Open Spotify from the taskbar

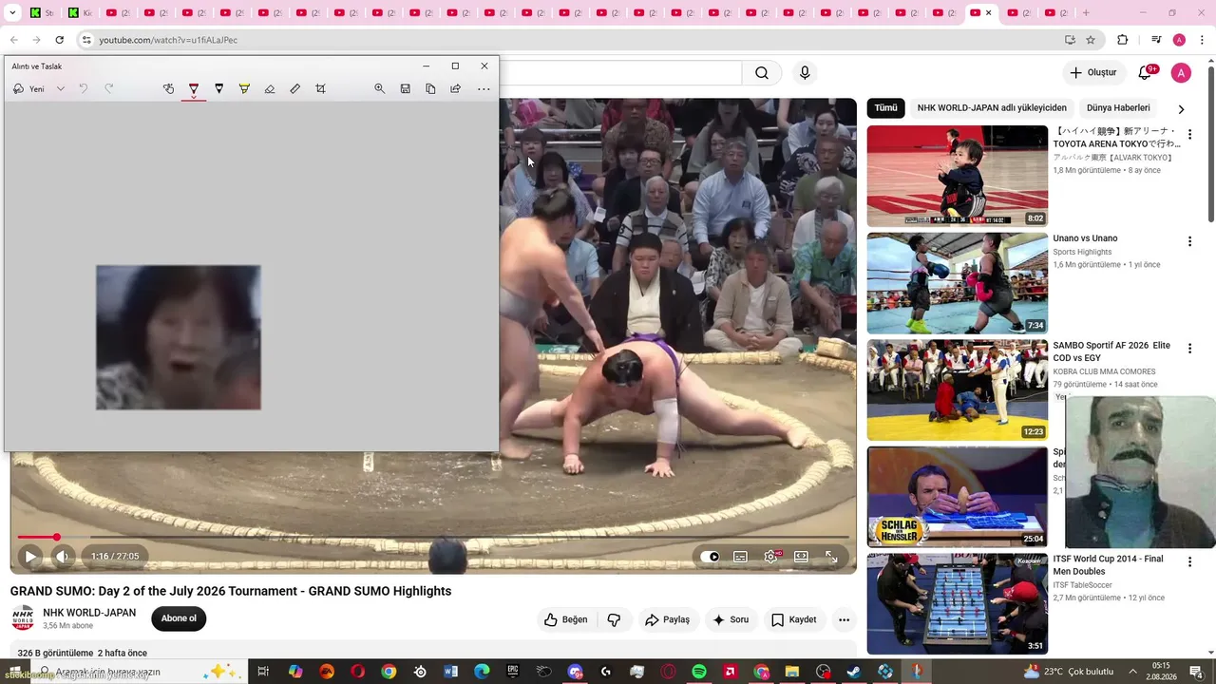[x=699, y=672]
